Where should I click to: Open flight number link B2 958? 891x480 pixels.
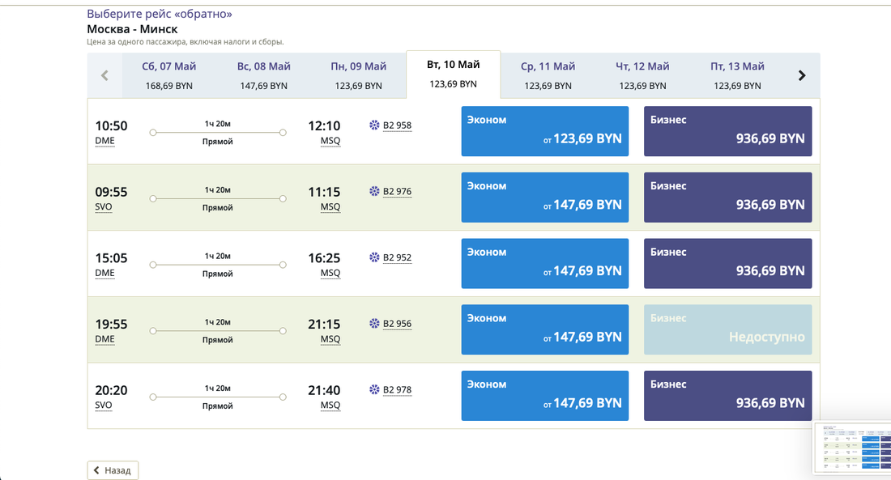[397, 125]
